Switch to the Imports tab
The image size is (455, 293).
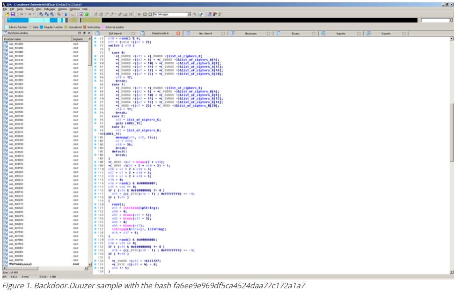pyautogui.click(x=341, y=33)
